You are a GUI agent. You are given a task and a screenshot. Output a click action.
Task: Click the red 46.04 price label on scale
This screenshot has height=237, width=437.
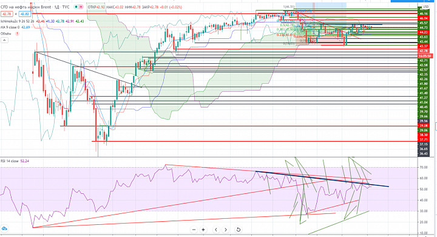[x=424, y=18]
